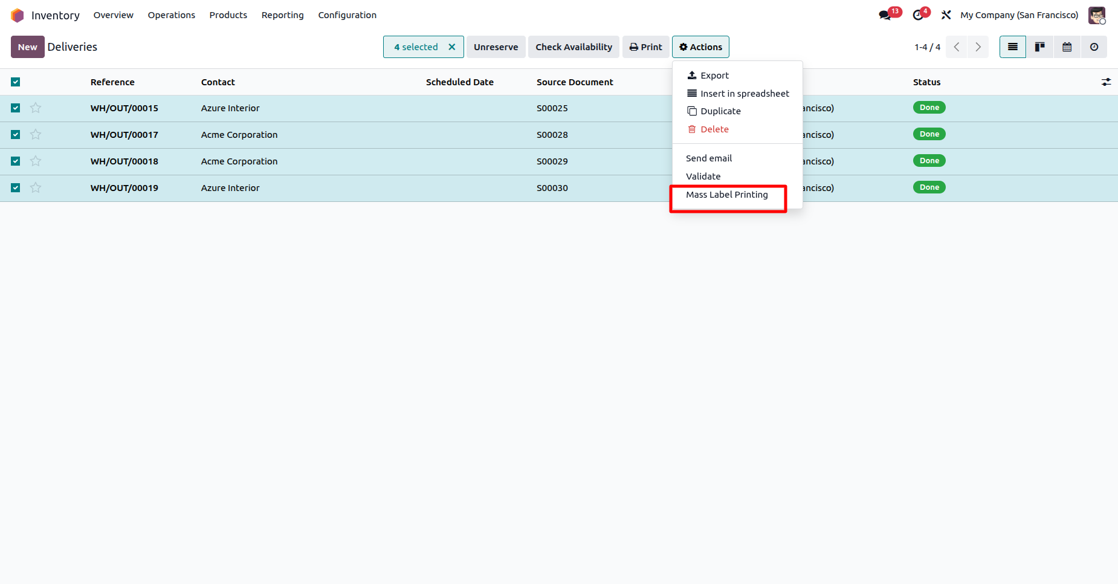Expand the Configuration menu
The image size is (1118, 584).
[347, 15]
